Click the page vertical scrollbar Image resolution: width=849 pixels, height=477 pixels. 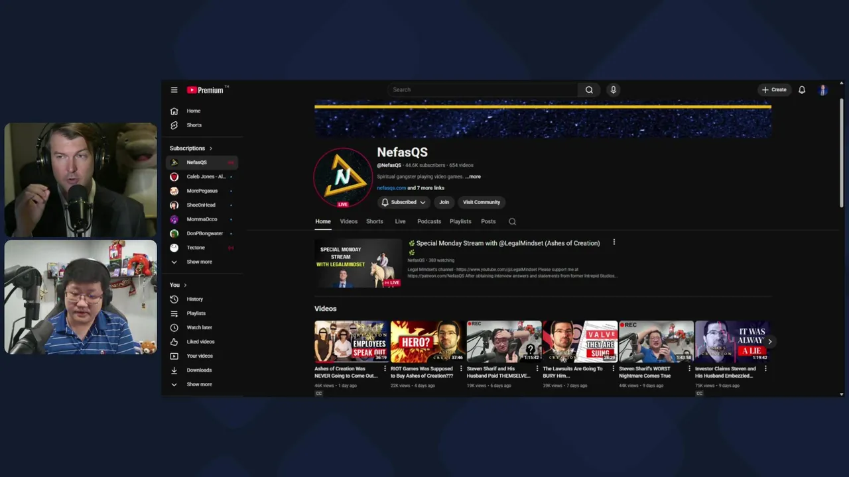(841, 154)
